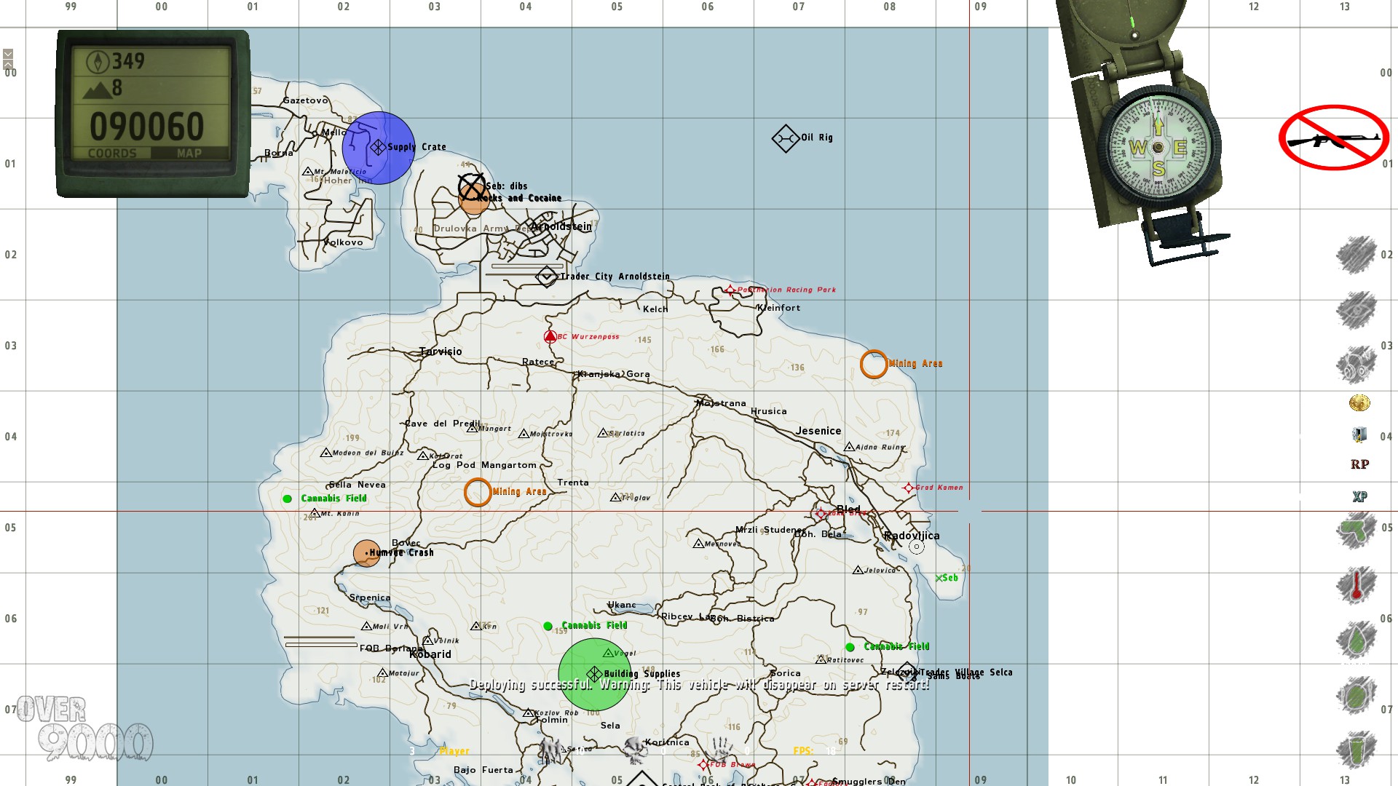Click the Trader City Arnoldstein marker

pos(547,277)
